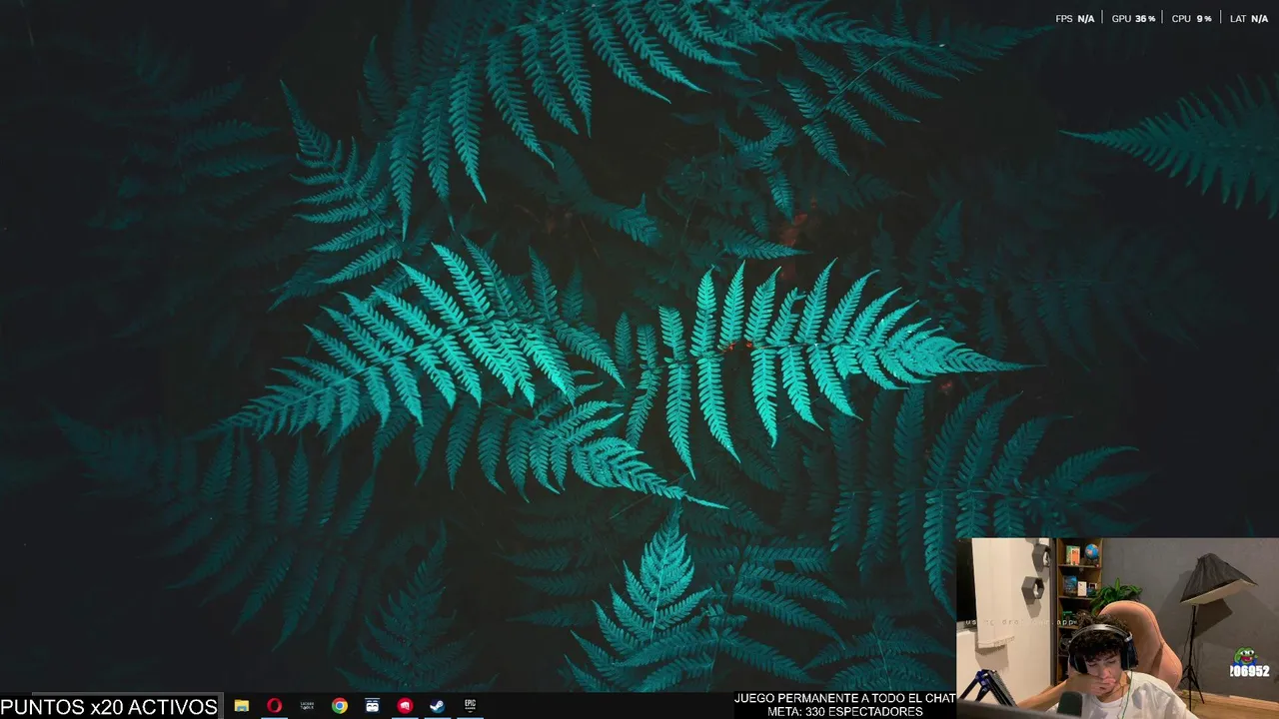This screenshot has height=719, width=1279.
Task: Click the GPU 36 % overlay readout
Action: (1133, 19)
